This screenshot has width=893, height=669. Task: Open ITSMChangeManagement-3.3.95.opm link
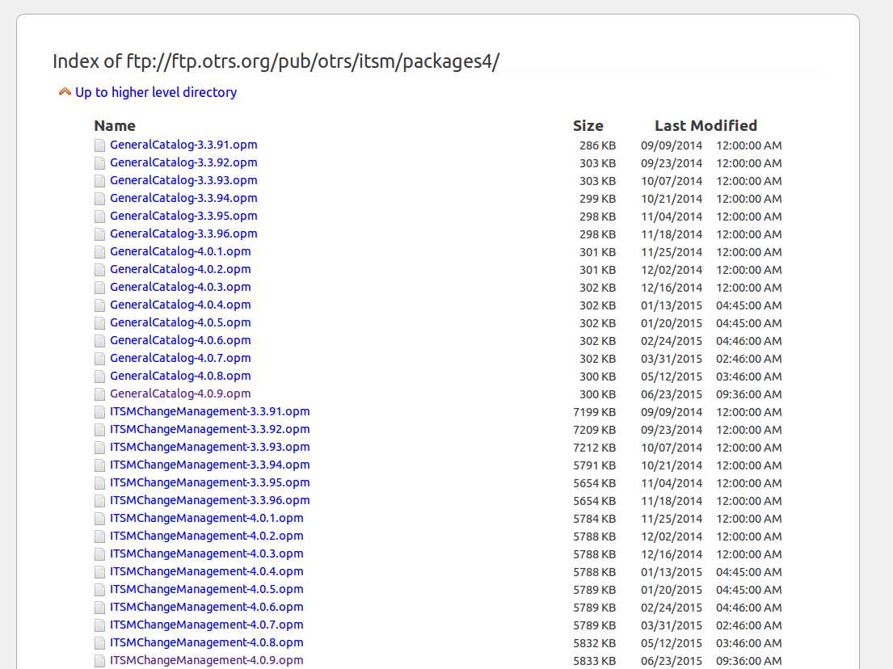[209, 482]
